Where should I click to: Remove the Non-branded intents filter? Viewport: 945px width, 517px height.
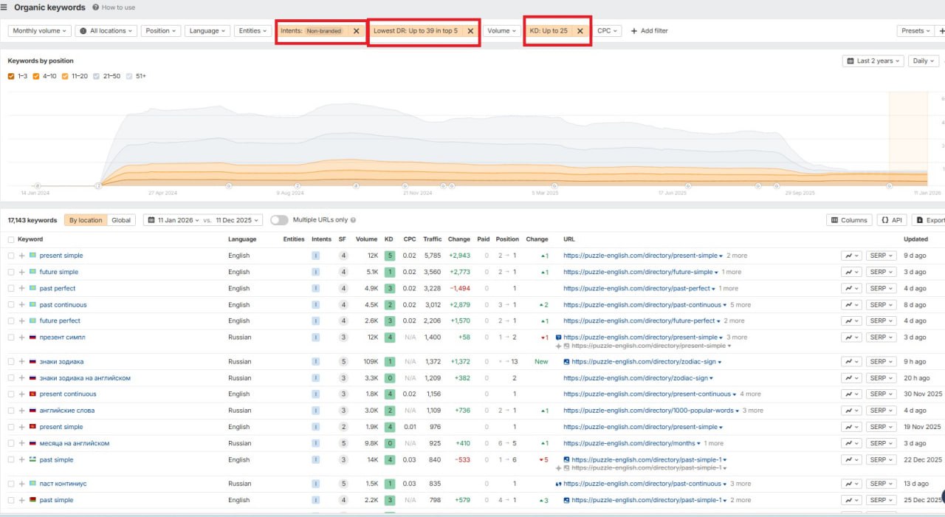(x=357, y=31)
